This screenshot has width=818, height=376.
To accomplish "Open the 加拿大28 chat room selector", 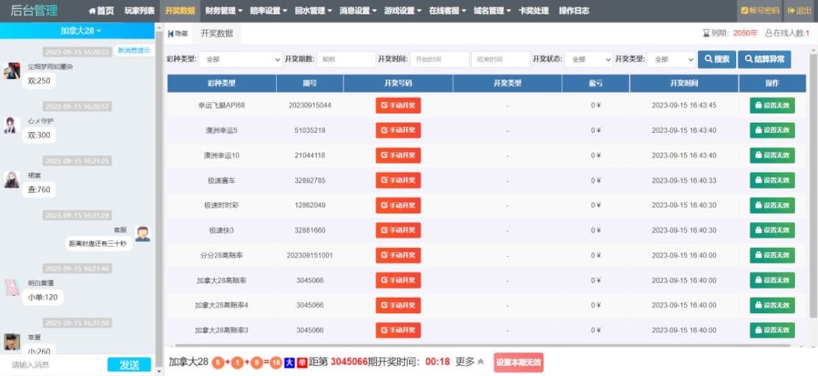I will [80, 31].
